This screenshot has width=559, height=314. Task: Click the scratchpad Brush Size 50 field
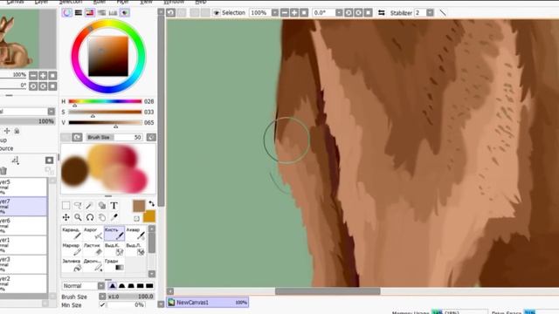click(114, 138)
